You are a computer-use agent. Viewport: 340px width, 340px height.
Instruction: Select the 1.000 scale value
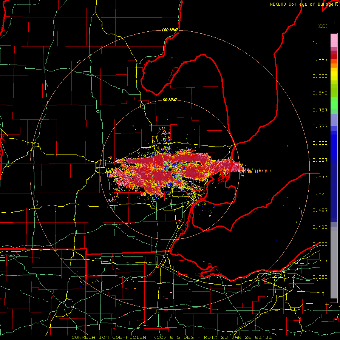click(x=320, y=42)
